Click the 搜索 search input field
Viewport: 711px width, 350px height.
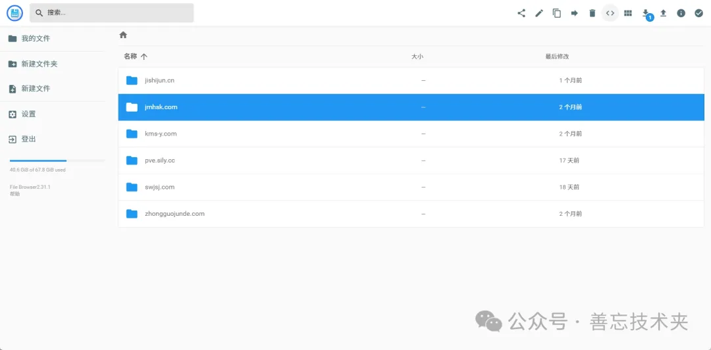[x=111, y=12]
